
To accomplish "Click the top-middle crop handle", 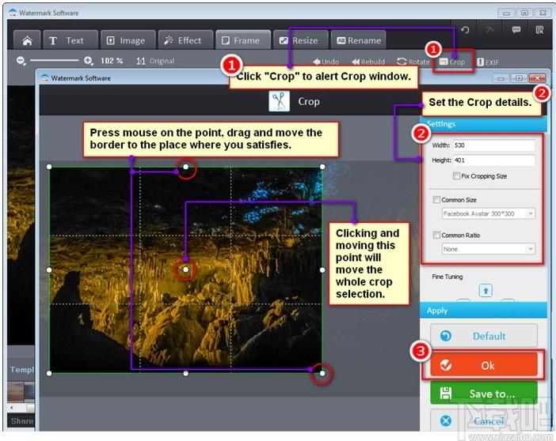I will 186,167.
